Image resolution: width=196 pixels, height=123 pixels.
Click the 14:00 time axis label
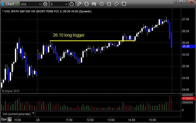tap(132, 120)
